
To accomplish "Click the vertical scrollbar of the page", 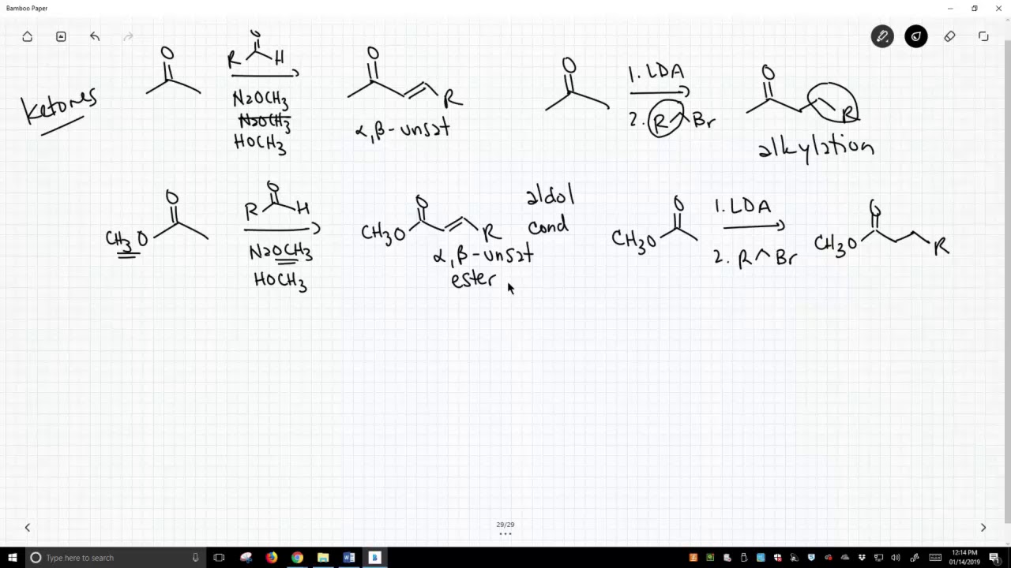I will [x=1007, y=280].
